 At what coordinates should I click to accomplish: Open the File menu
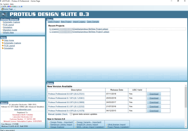tap(1, 4)
